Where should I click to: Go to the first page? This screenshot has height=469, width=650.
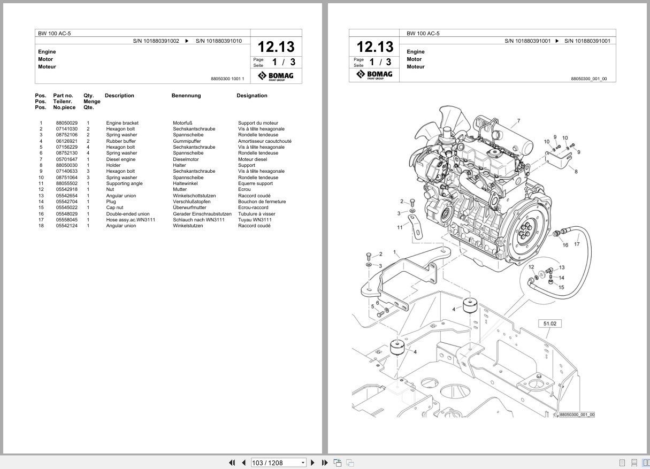point(232,463)
